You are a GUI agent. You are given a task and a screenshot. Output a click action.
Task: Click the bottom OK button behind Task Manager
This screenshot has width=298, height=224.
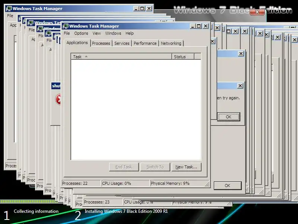pyautogui.click(x=228, y=186)
